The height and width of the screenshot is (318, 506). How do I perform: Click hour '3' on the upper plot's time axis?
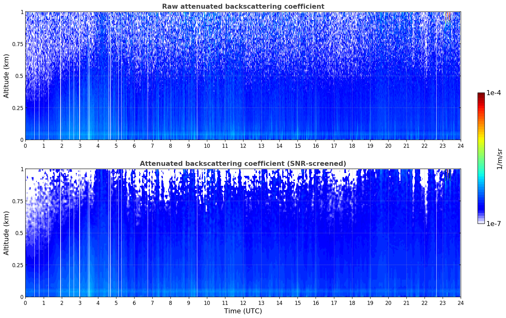[80, 146]
